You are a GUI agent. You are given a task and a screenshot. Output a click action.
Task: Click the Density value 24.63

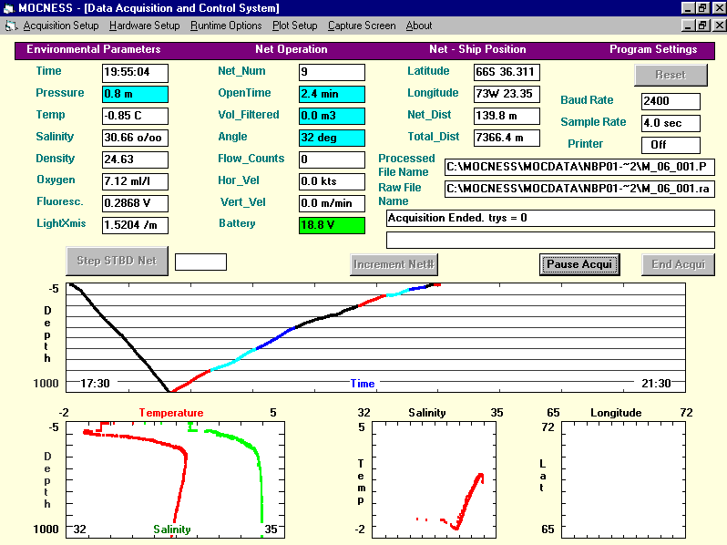[135, 159]
